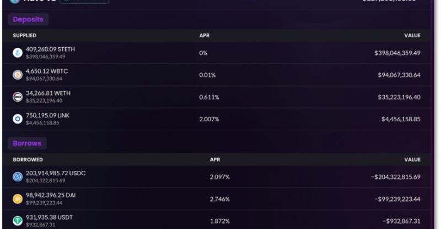Click the BORROWED column header
Screen dimensions: 441x229
[x=28, y=159]
